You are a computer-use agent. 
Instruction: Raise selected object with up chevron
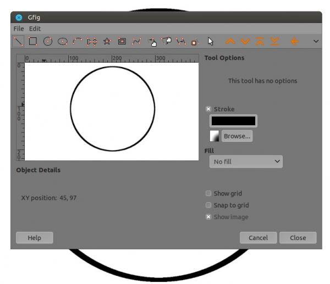230,41
